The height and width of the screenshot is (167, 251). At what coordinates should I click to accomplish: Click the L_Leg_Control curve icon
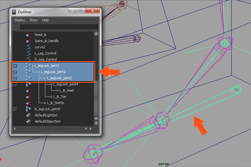[x=28, y=53]
